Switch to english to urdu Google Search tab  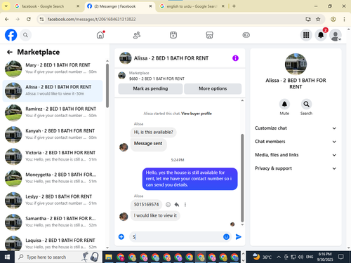coord(192,6)
